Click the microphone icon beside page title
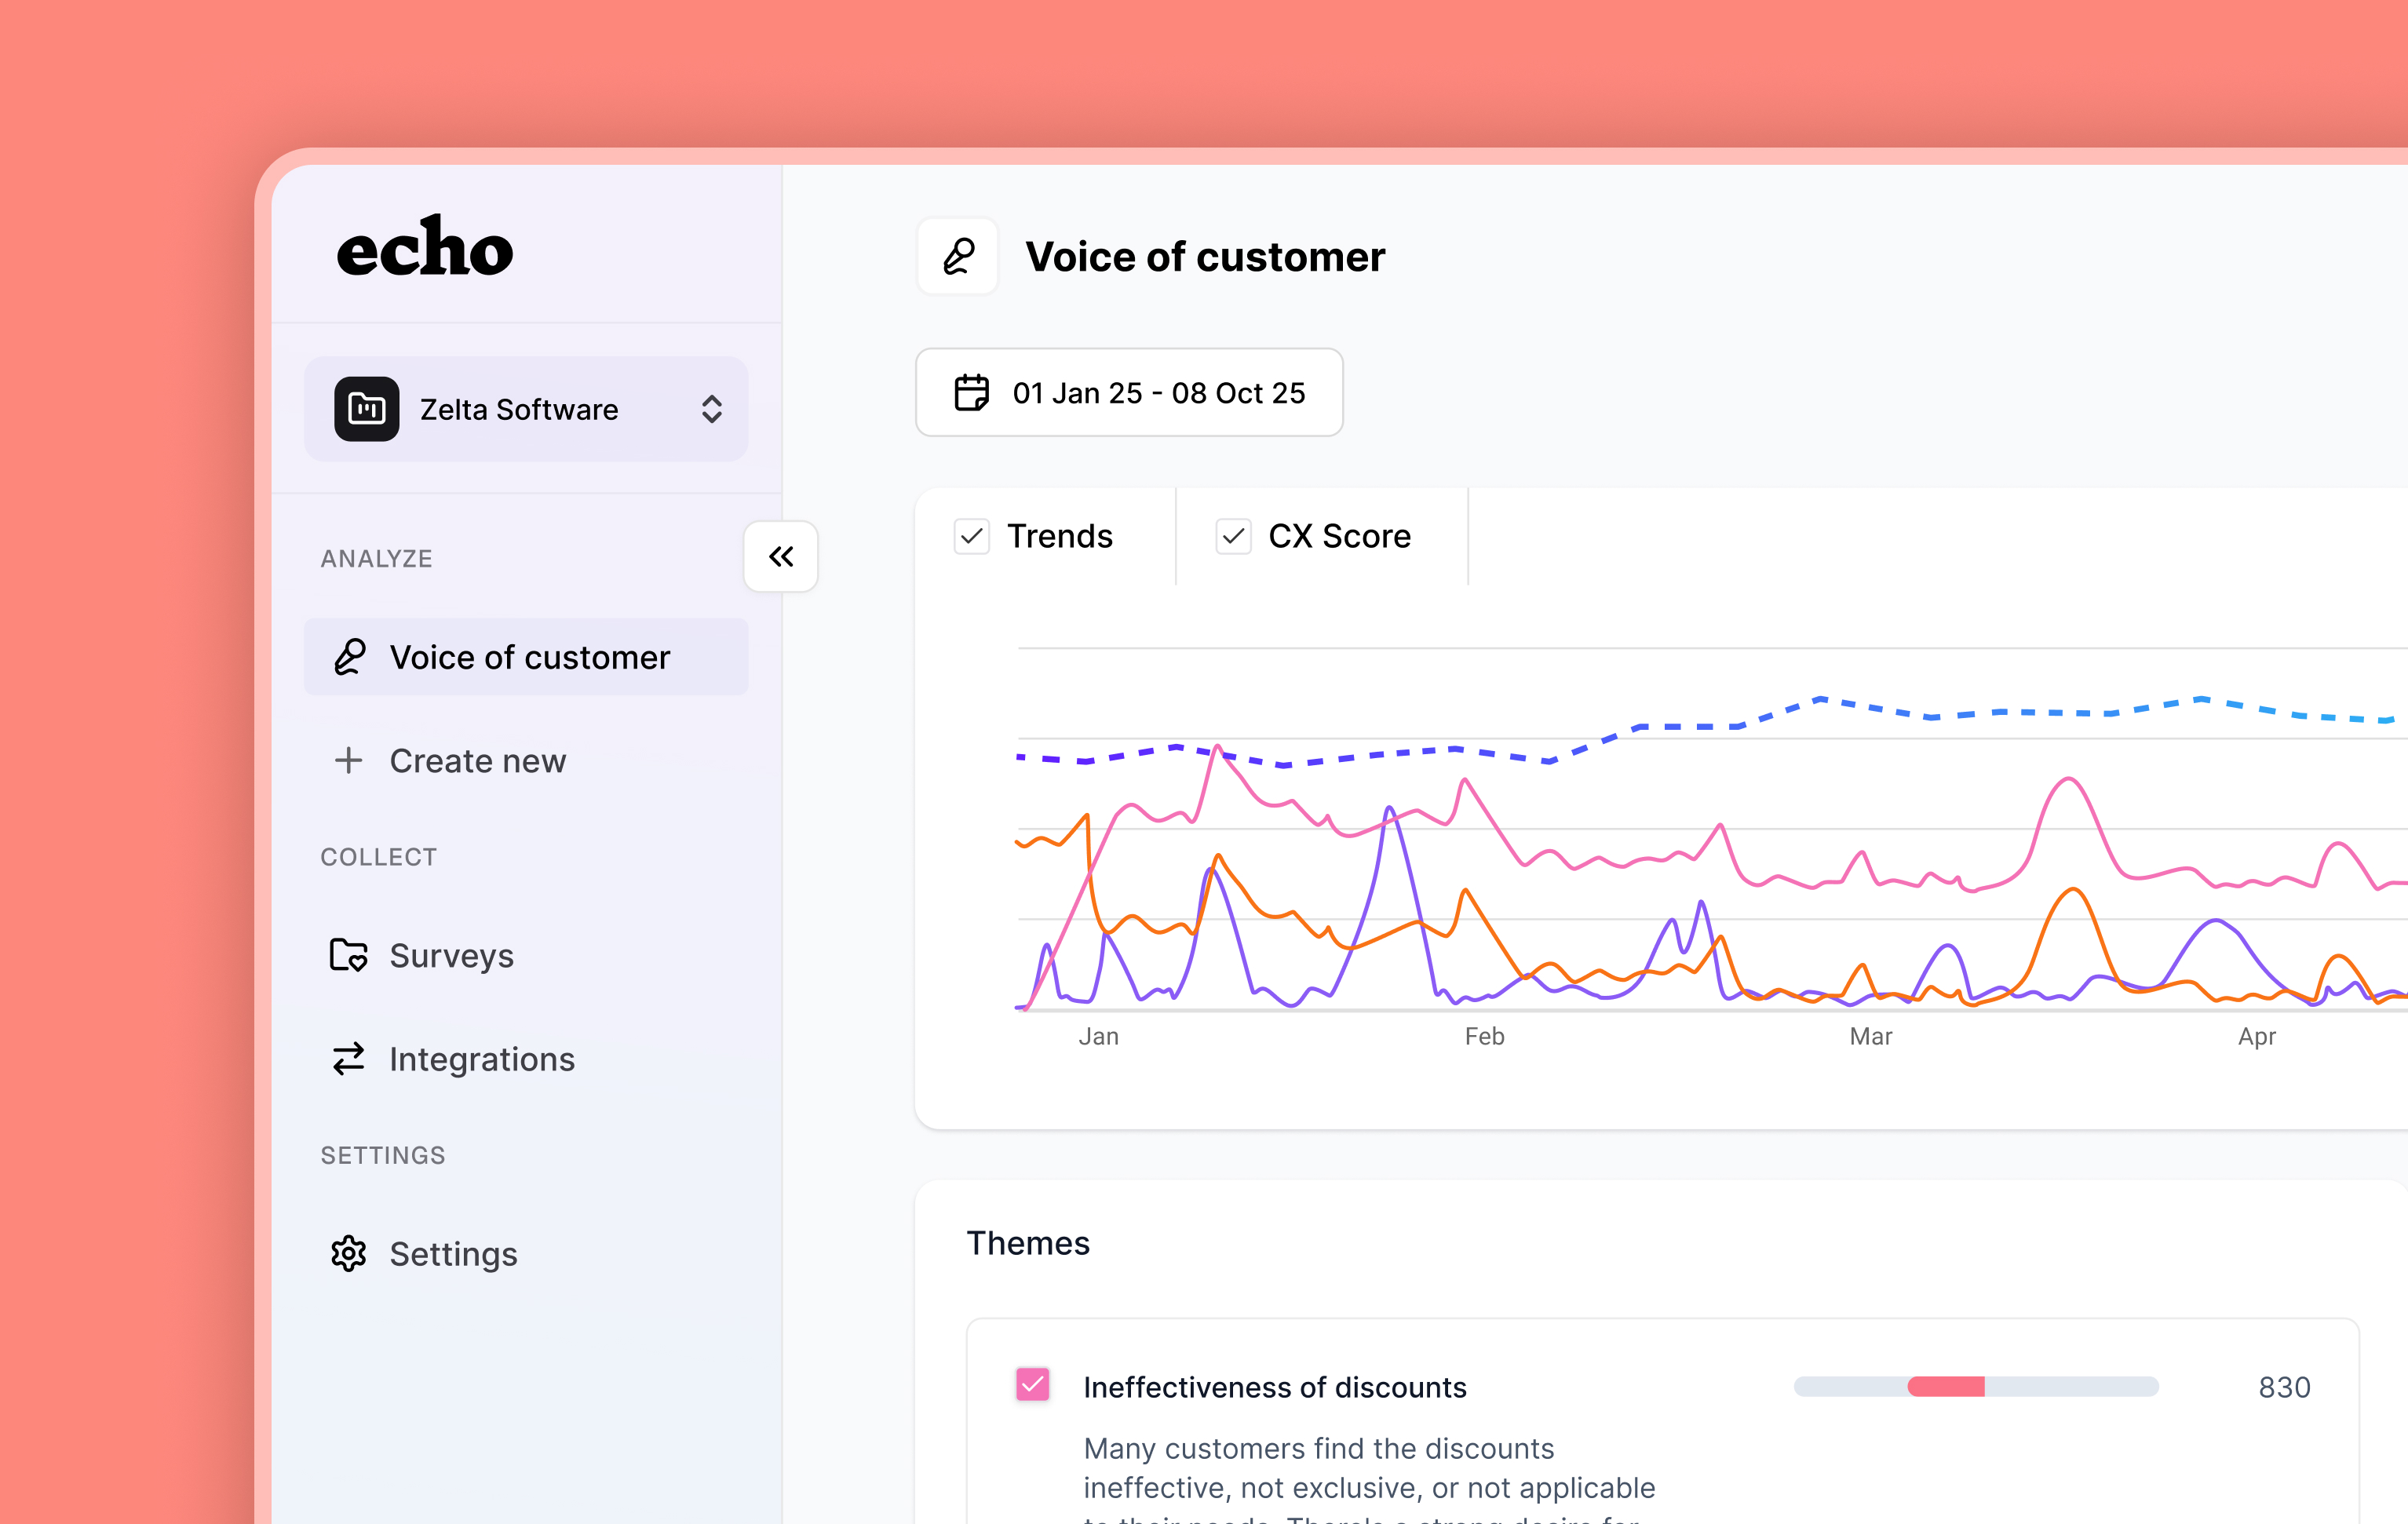The height and width of the screenshot is (1524, 2408). click(958, 257)
